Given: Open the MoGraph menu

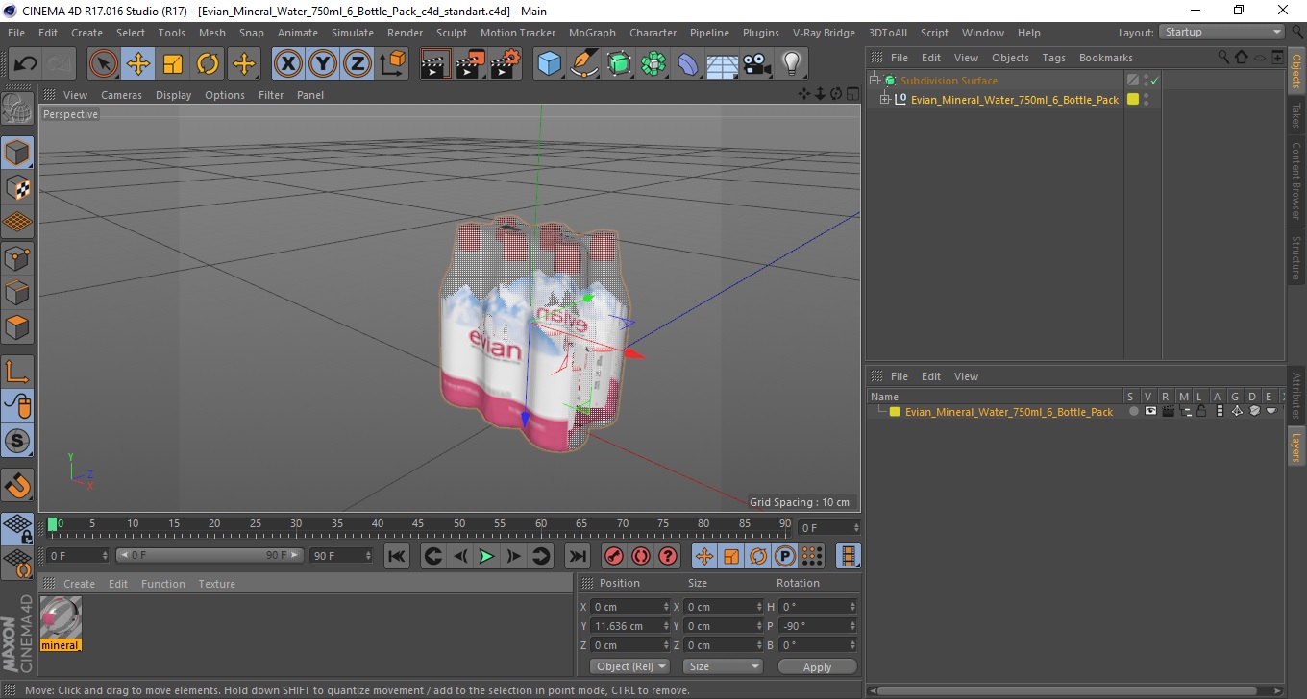Looking at the screenshot, I should (x=592, y=33).
